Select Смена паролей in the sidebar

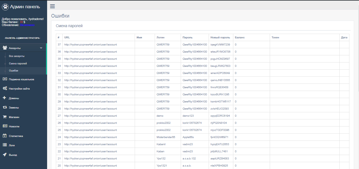[x=18, y=63]
